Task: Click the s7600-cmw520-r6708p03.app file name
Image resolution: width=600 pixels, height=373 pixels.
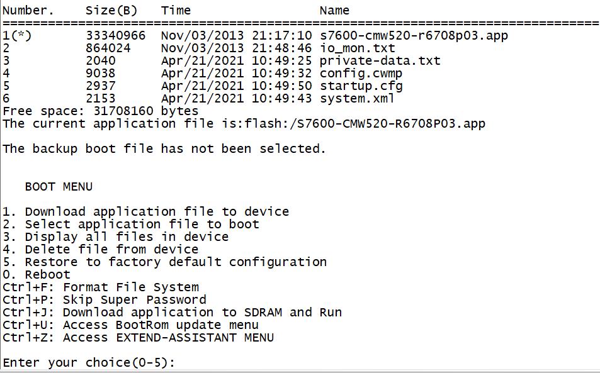Action: click(413, 36)
